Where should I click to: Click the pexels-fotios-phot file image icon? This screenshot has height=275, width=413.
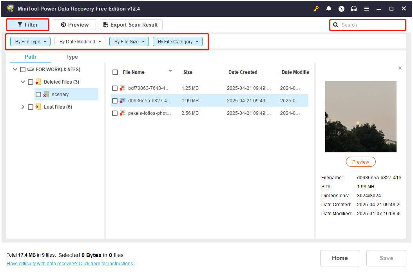point(123,113)
